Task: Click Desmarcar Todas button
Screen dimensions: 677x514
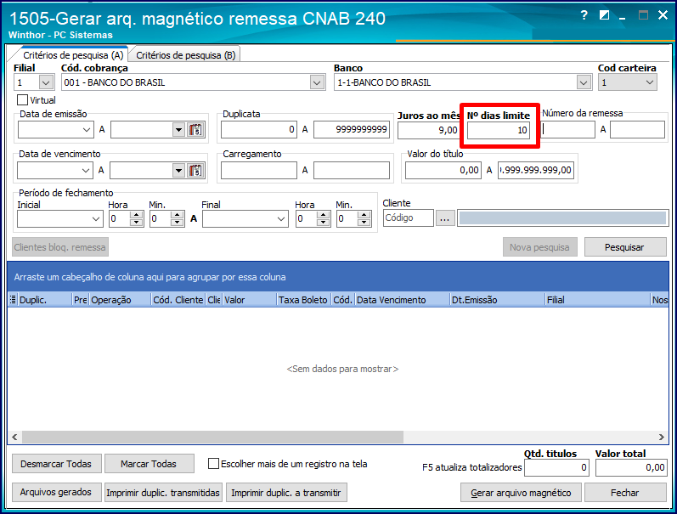Action: click(56, 464)
